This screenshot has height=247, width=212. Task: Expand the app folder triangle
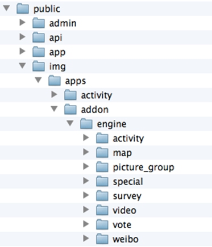click(x=23, y=51)
